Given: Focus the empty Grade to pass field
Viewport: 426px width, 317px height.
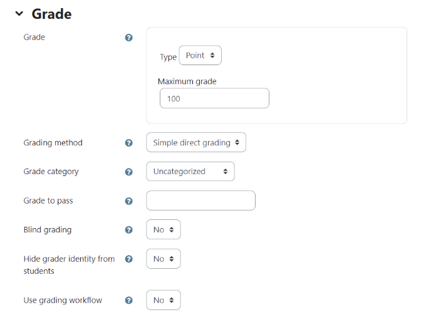Looking at the screenshot, I should tap(200, 200).
